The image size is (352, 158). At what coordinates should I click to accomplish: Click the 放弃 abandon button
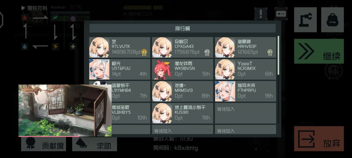tap(319, 138)
